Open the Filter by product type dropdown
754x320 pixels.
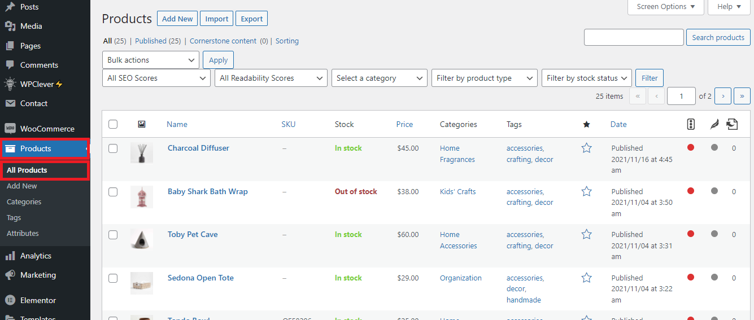coord(485,78)
